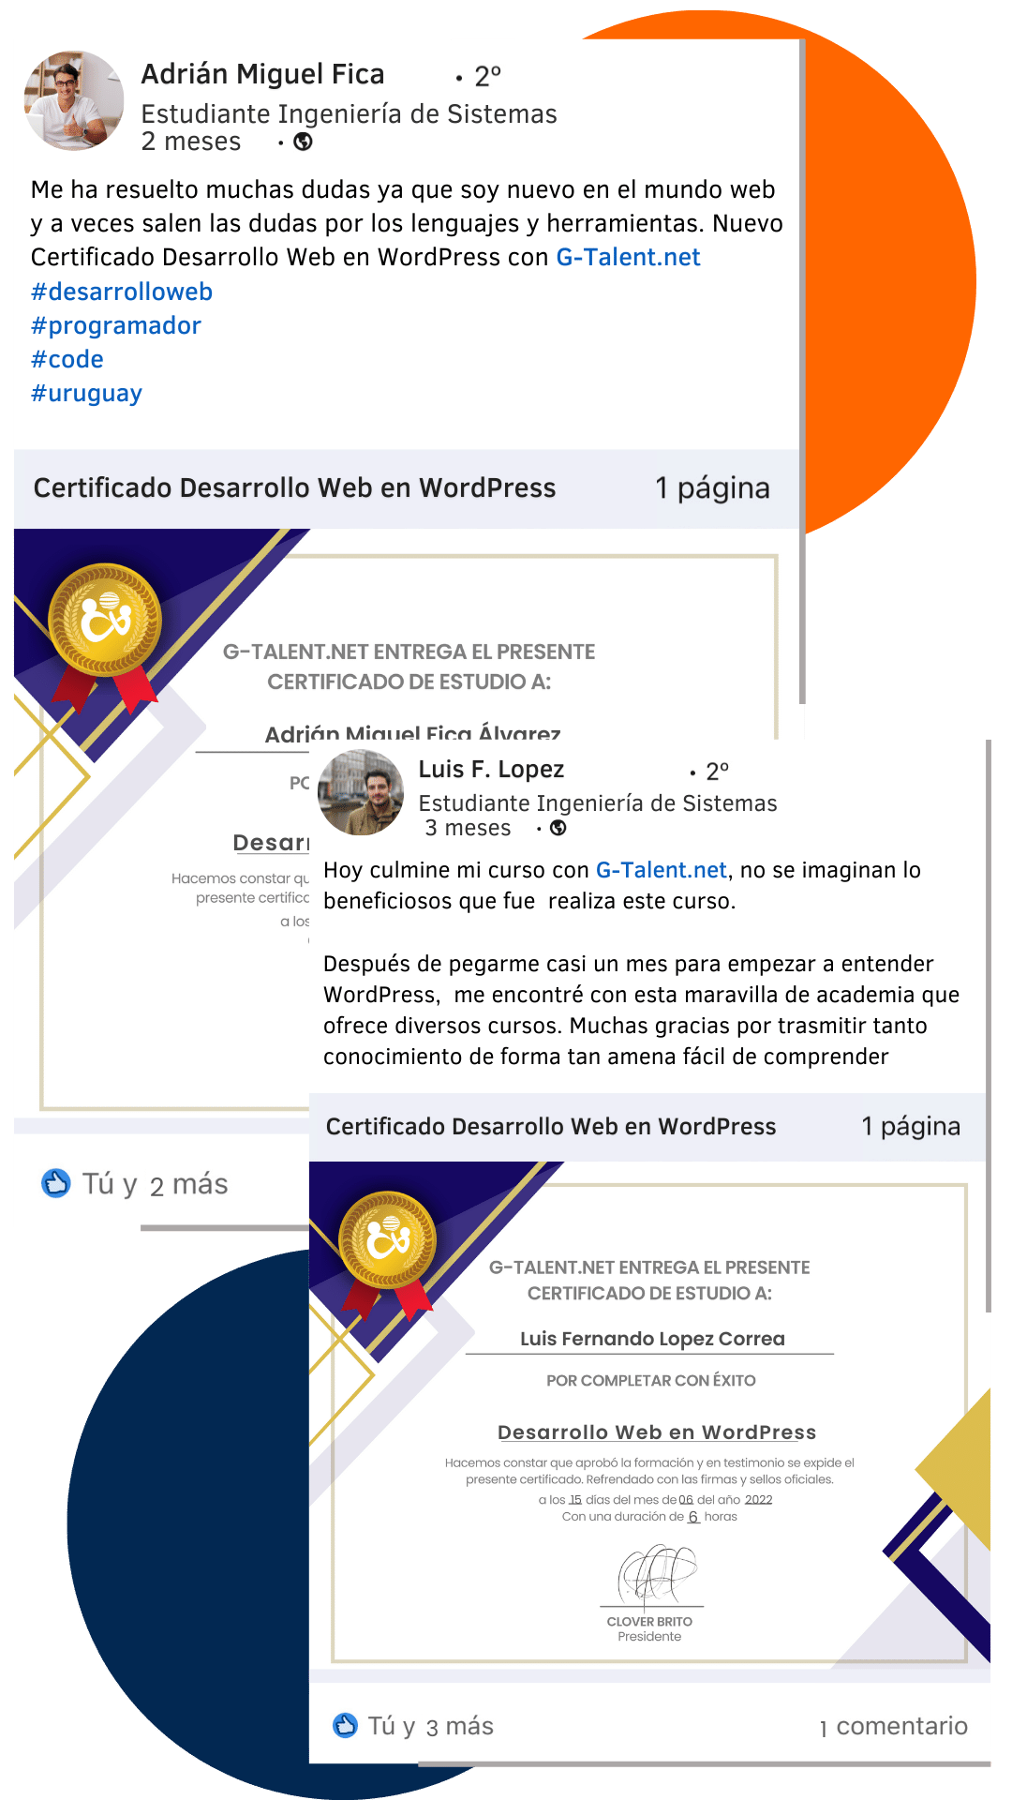The width and height of the screenshot is (1012, 1800).
Task: Open Luis F. Lopez's profile photo
Action: coord(361,792)
